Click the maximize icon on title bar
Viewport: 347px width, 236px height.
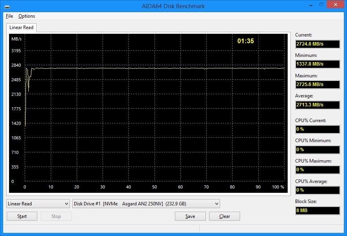pyautogui.click(x=321, y=5)
